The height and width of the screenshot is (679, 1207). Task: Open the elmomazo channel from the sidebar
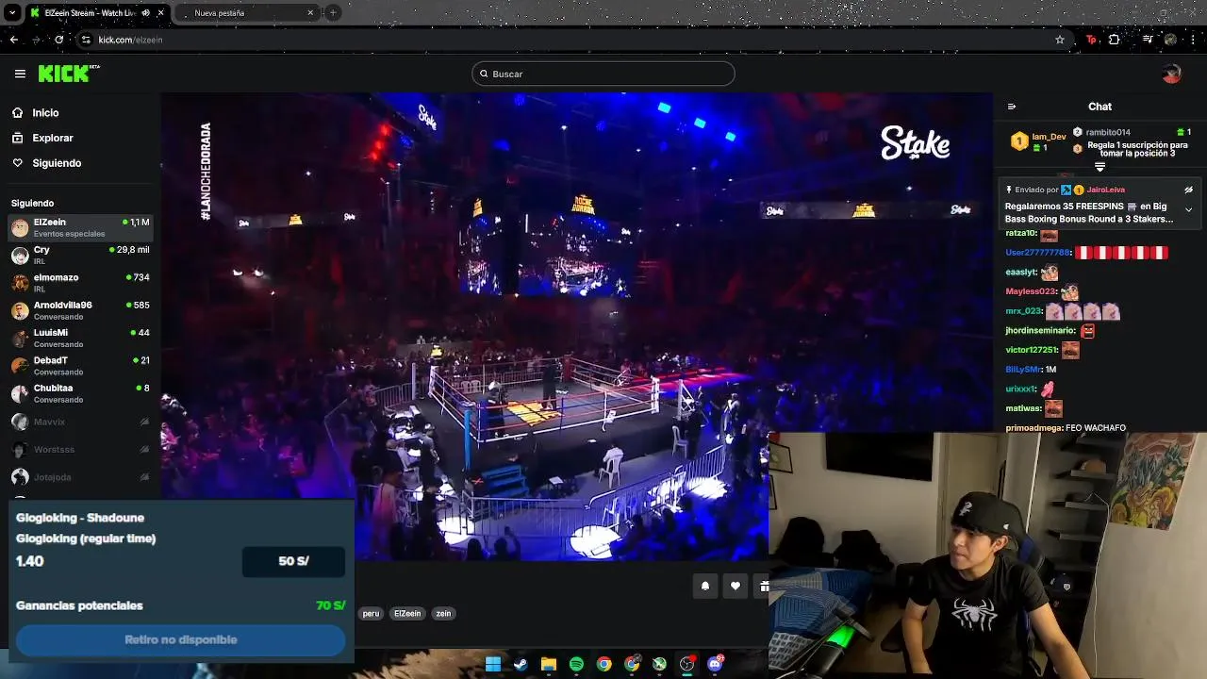coord(80,283)
